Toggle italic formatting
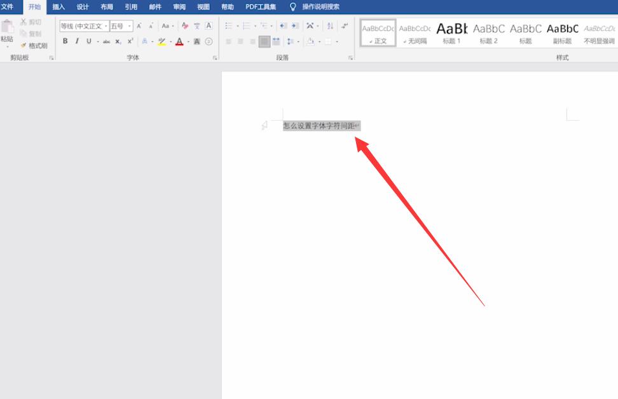Image resolution: width=618 pixels, height=399 pixels. [77, 41]
